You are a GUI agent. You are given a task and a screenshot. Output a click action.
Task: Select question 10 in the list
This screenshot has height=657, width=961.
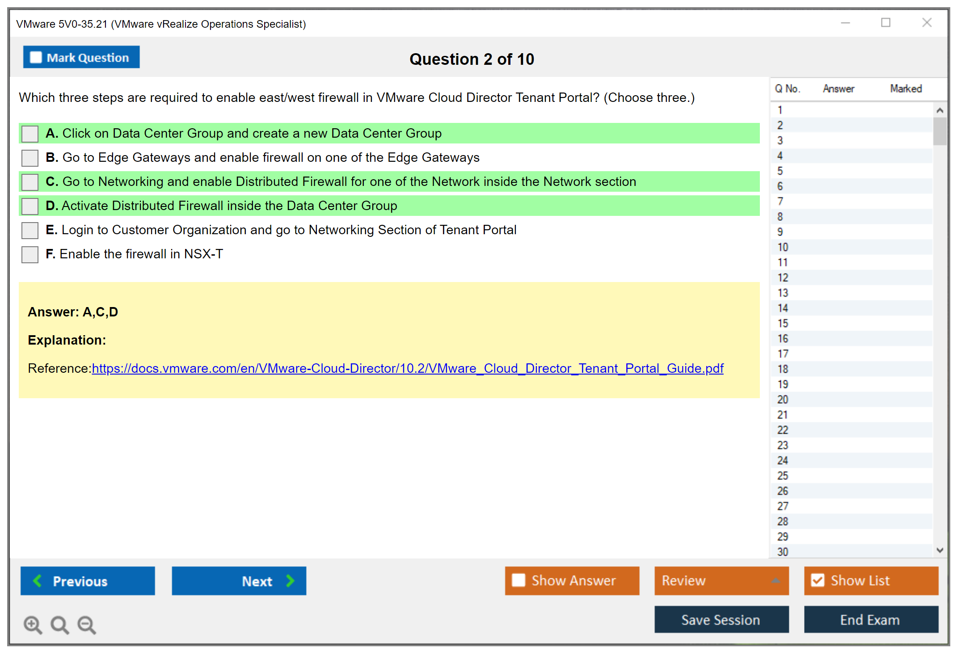coord(783,247)
